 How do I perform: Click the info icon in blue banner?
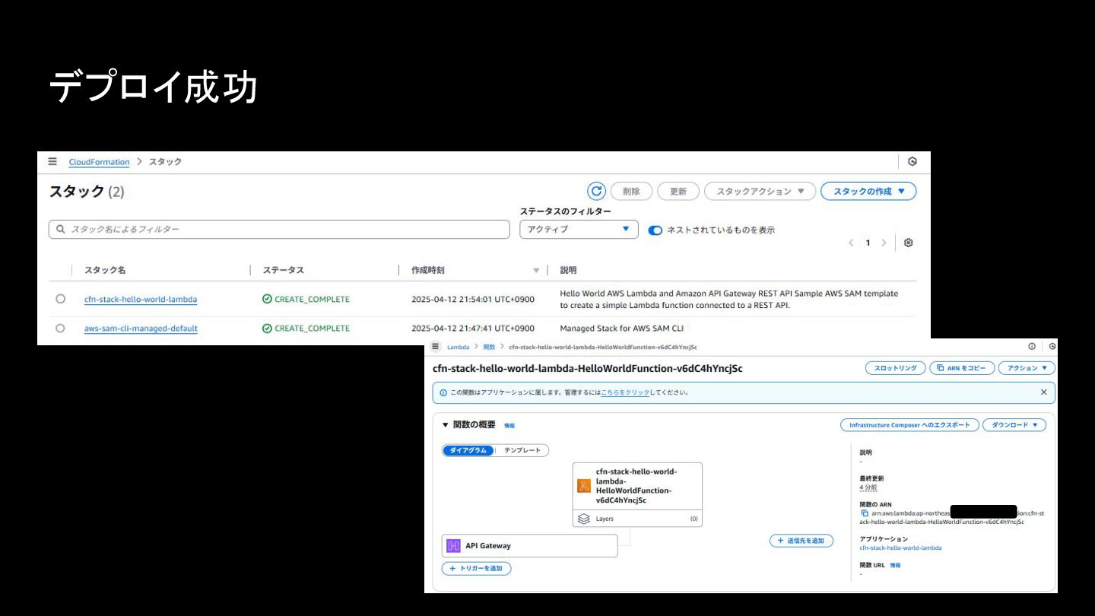tap(443, 392)
